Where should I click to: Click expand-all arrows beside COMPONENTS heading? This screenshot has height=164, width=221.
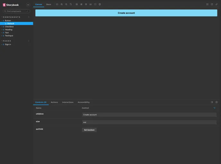(x=29, y=17)
